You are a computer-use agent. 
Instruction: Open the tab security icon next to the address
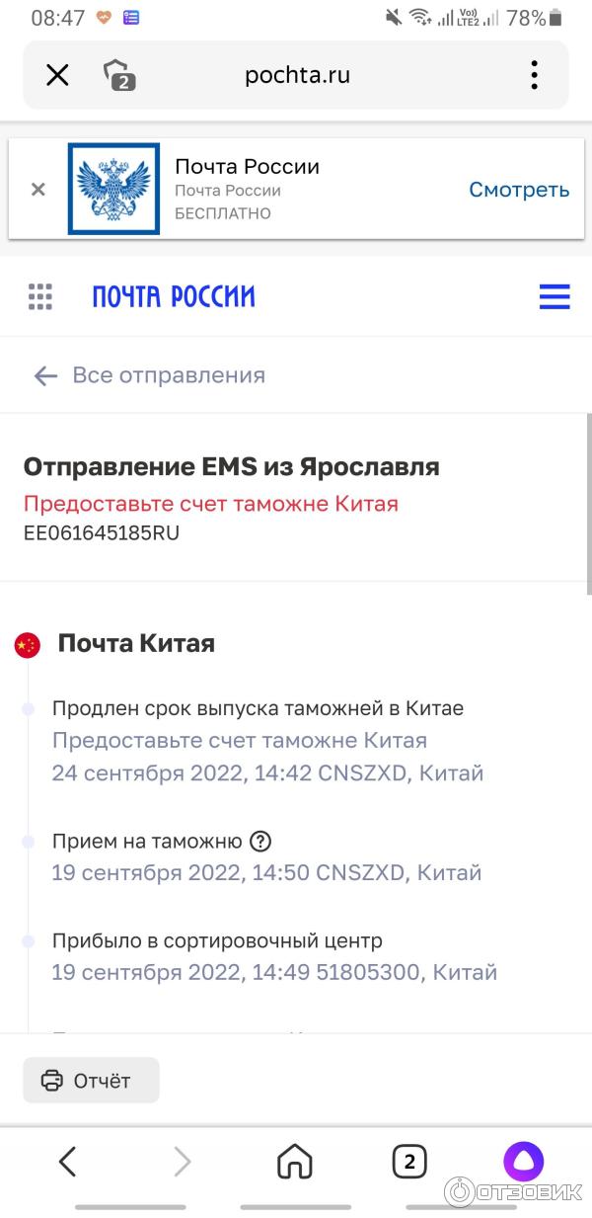point(118,75)
